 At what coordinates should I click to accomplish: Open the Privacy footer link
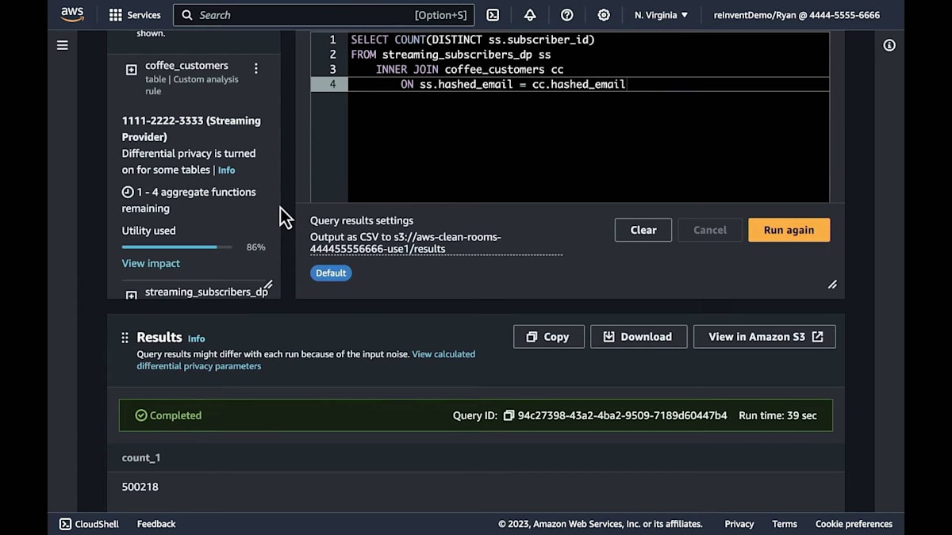[x=739, y=524]
